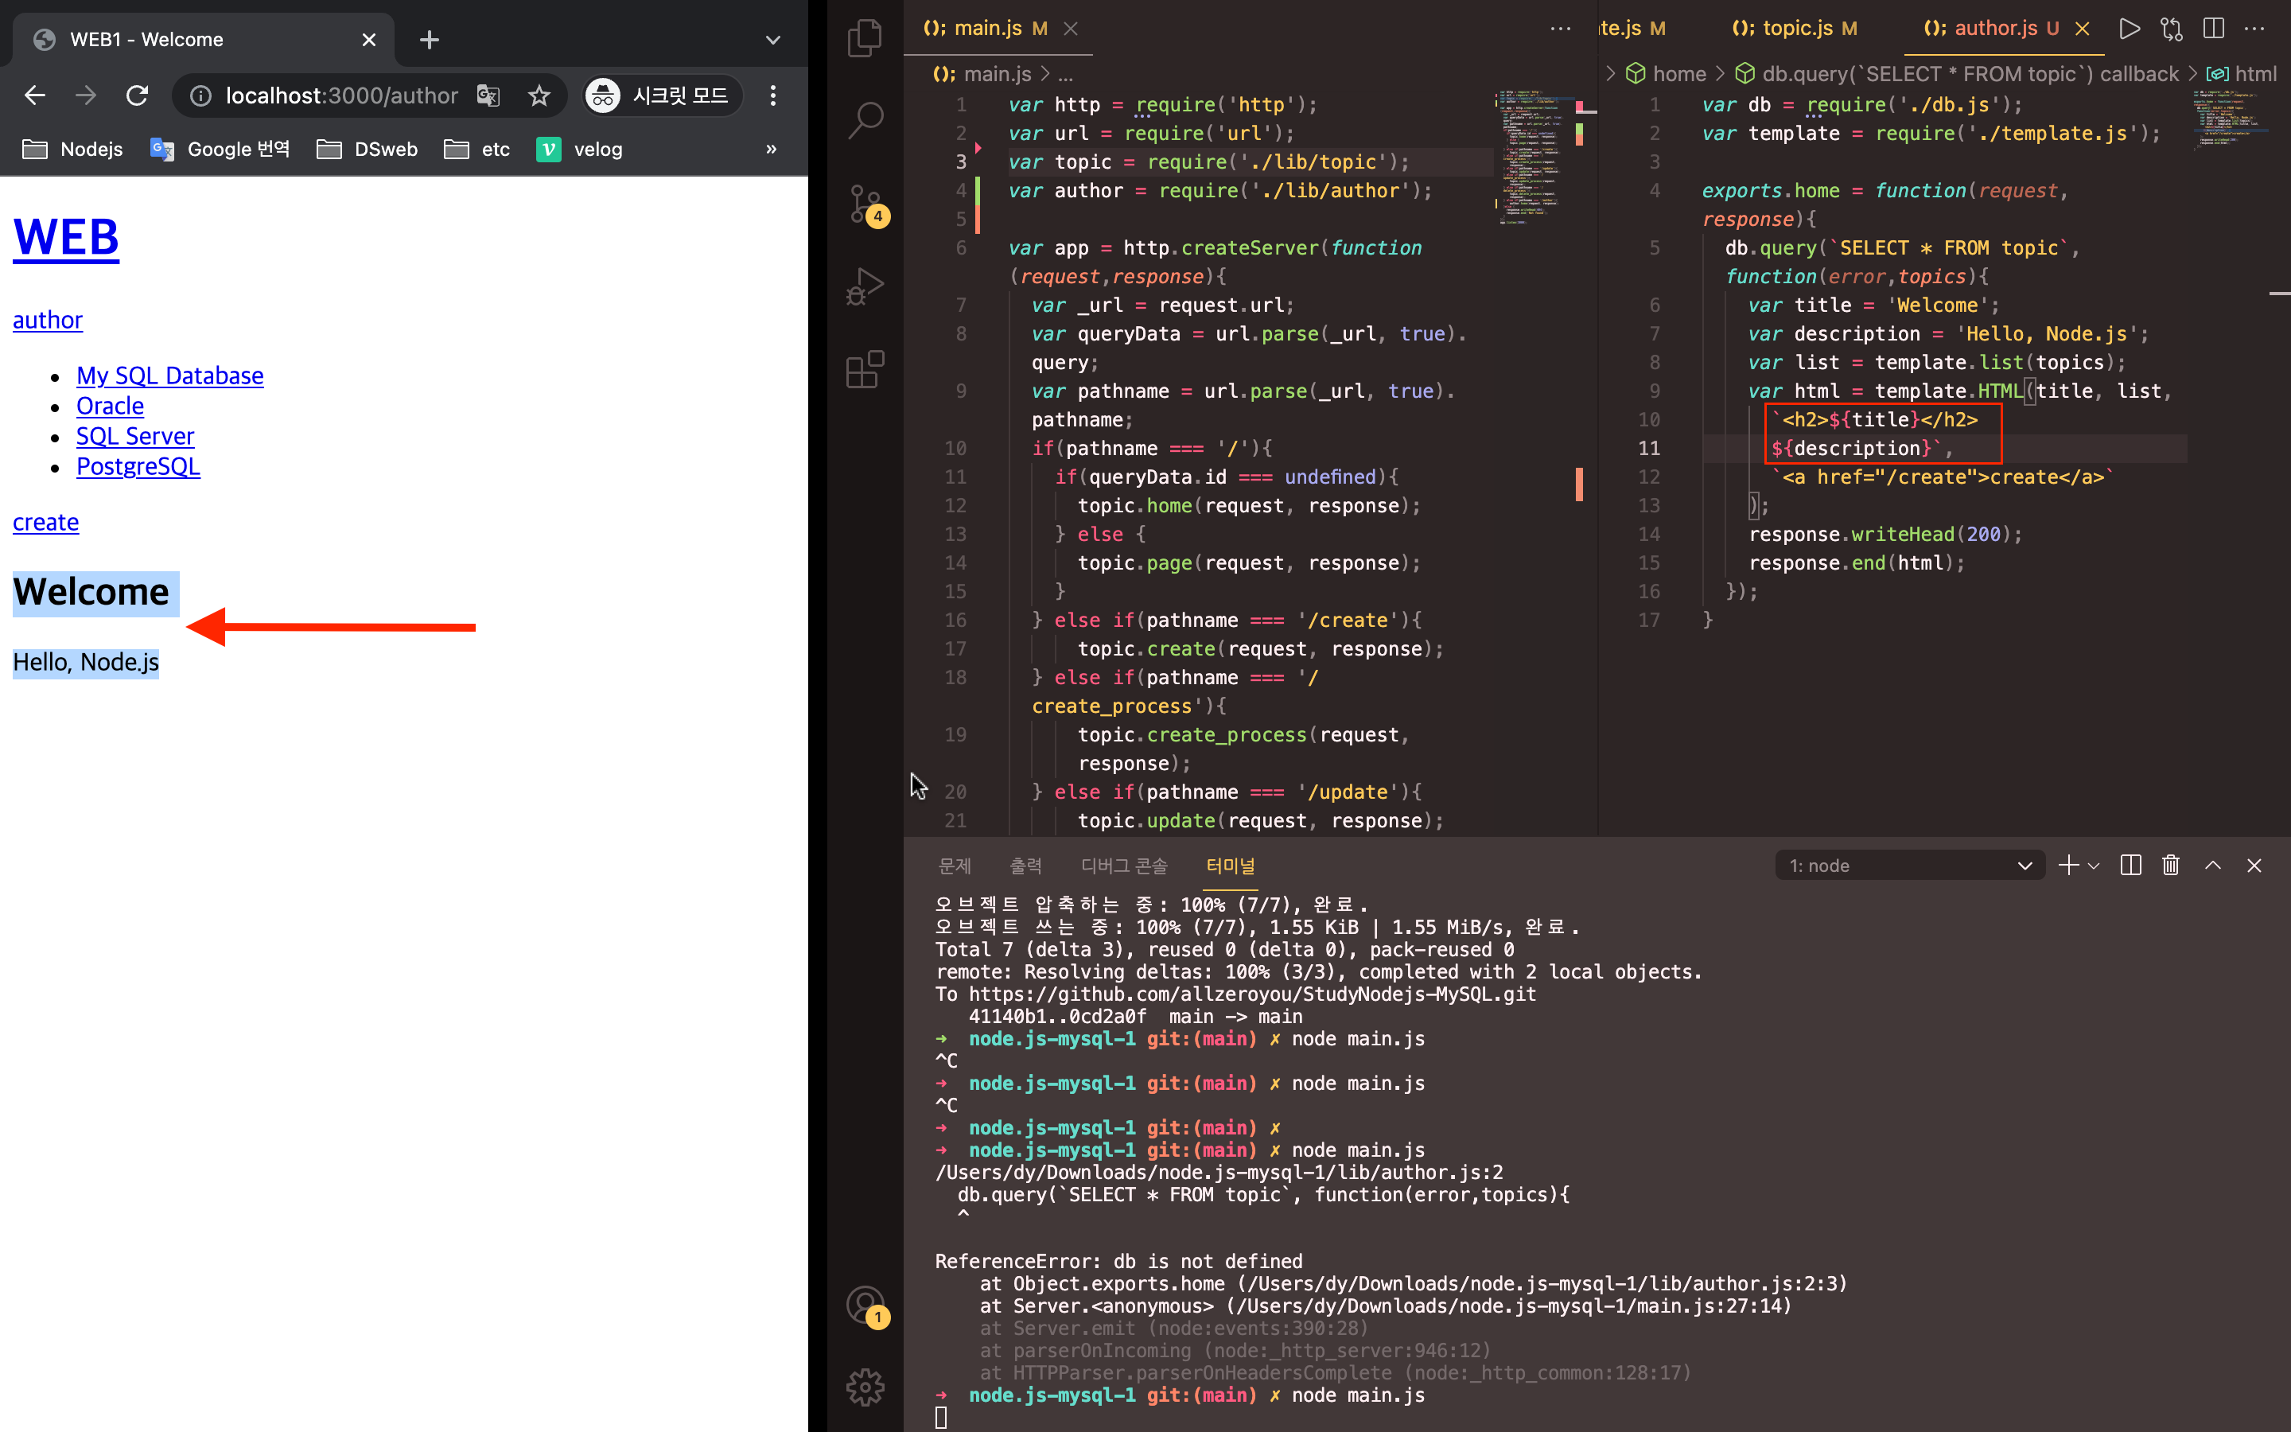Screen dimensions: 2291x1432
Task: Split the terminal panel
Action: point(2130,865)
